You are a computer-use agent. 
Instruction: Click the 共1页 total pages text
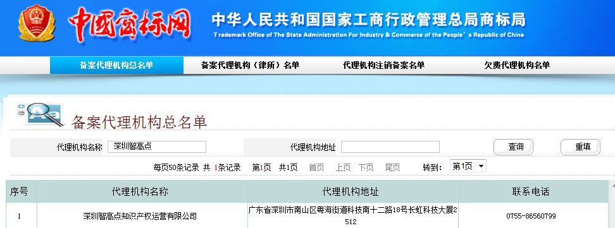click(289, 167)
